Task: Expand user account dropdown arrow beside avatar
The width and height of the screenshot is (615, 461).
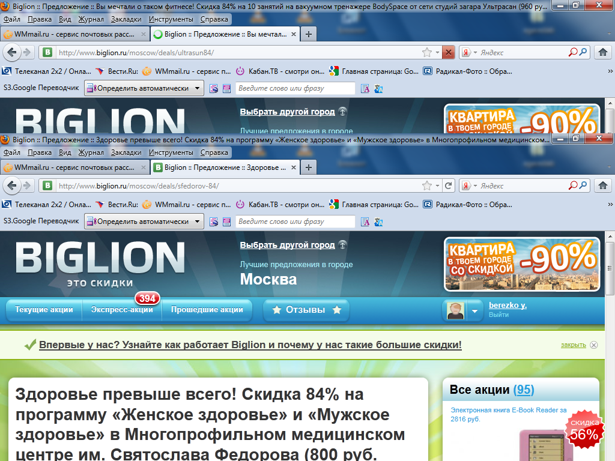Action: pos(474,311)
